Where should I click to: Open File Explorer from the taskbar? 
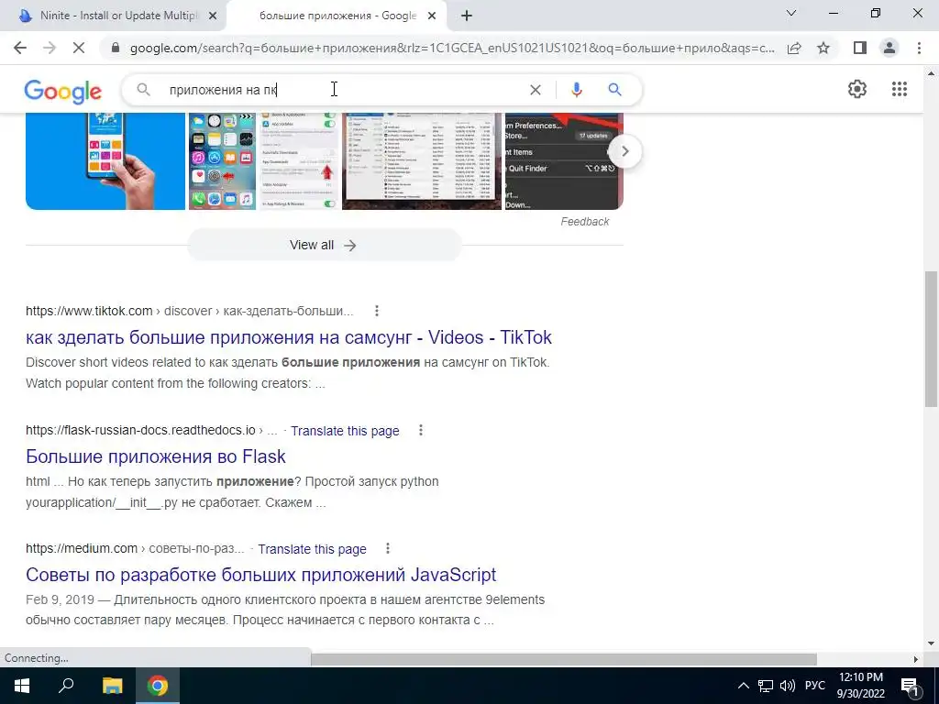pos(112,686)
